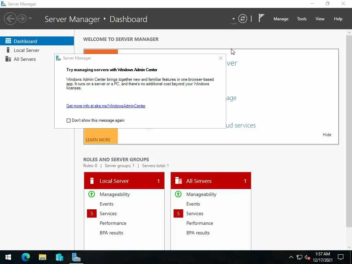Refresh the Server Manager dashboard

243,19
